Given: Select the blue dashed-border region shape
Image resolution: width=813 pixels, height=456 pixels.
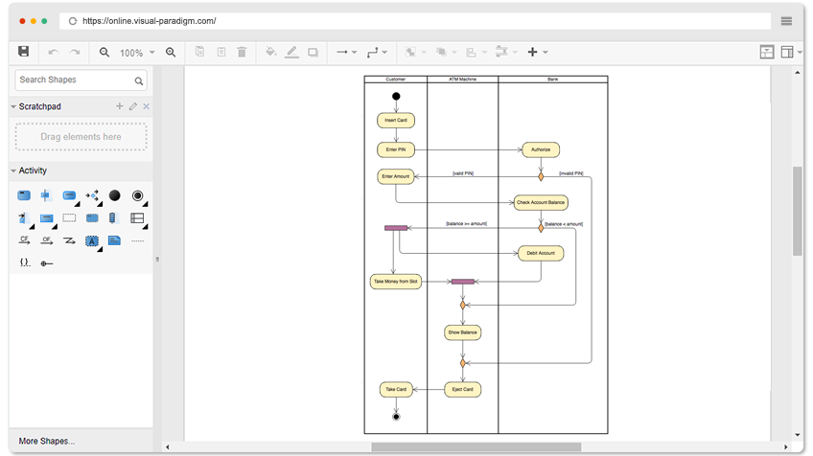Looking at the screenshot, I should coord(92,218).
